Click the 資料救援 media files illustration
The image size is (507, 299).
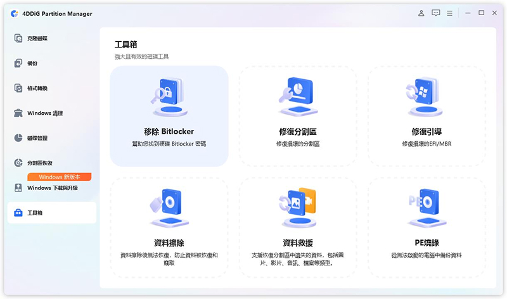(x=298, y=208)
